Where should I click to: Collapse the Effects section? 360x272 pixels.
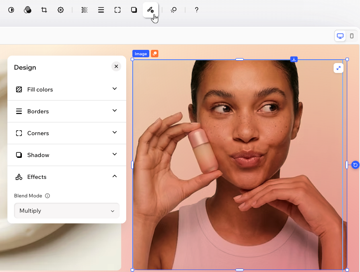coord(67,177)
